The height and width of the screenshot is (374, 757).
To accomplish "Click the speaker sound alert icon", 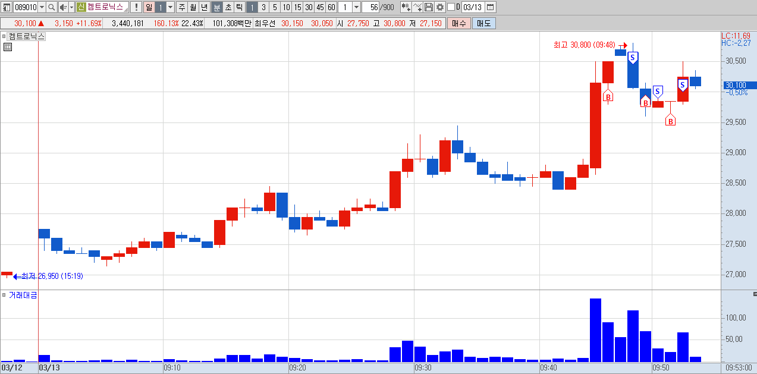I will [x=63, y=7].
